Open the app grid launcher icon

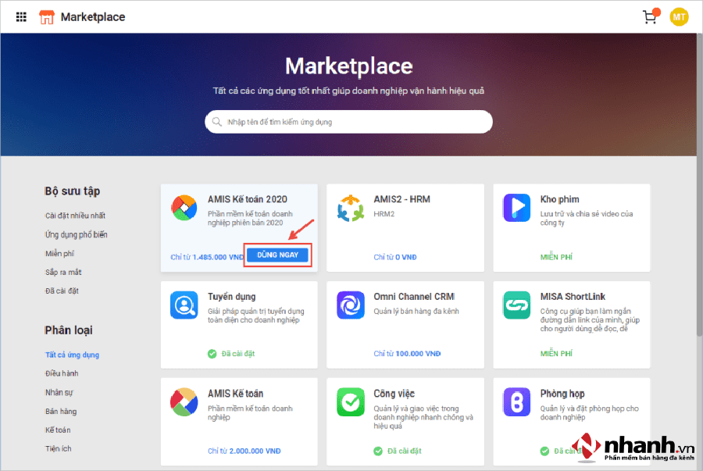[21, 16]
